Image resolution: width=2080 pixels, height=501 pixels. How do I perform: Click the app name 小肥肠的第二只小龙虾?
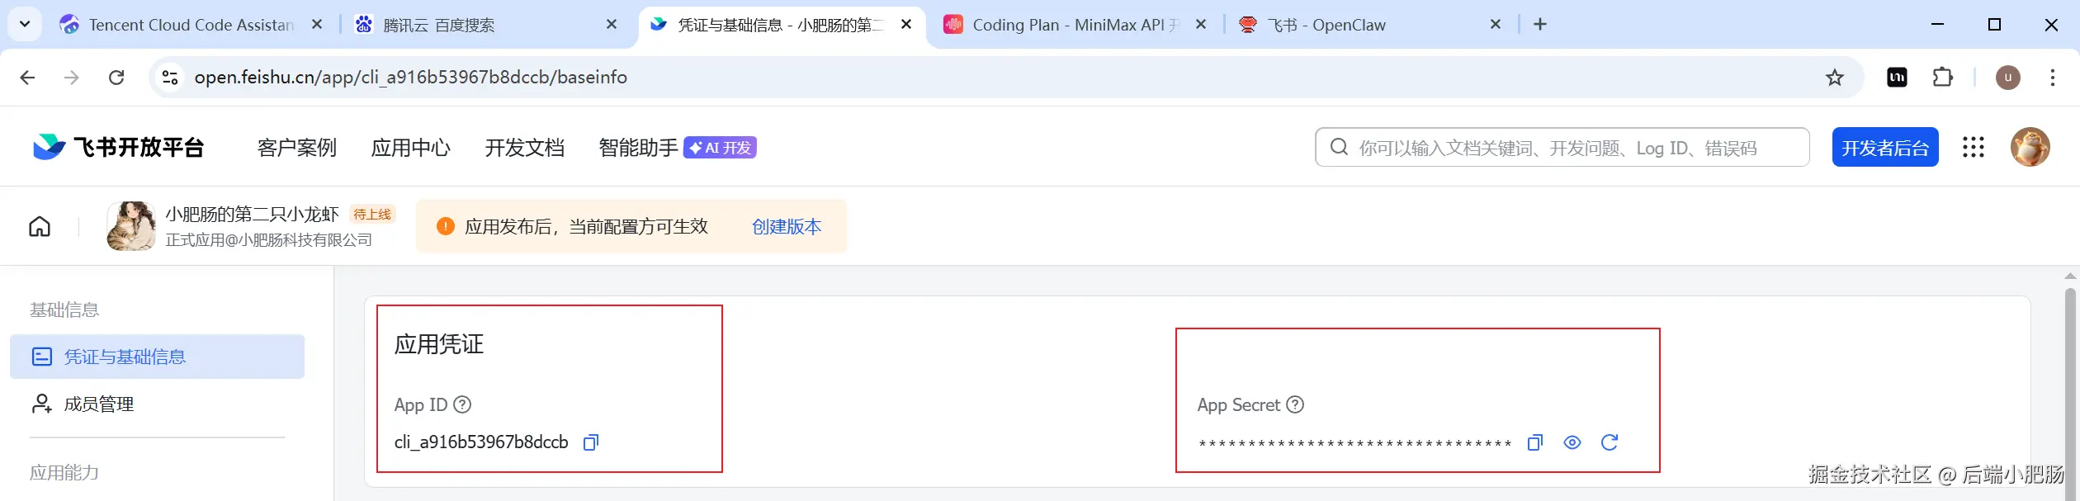(x=253, y=215)
